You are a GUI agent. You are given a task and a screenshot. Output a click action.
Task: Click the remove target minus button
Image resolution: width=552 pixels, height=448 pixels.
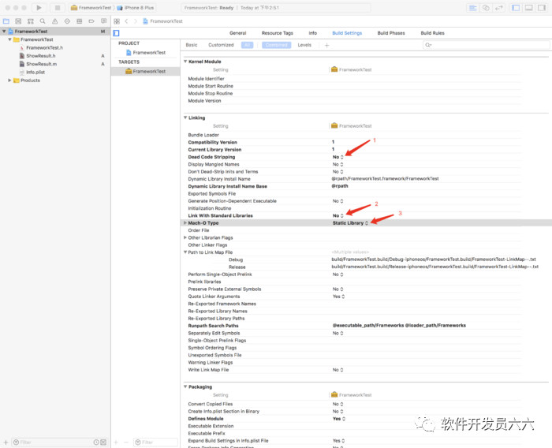[x=126, y=442]
